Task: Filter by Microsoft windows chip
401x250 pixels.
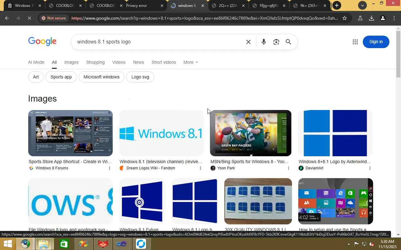Action: point(102,77)
